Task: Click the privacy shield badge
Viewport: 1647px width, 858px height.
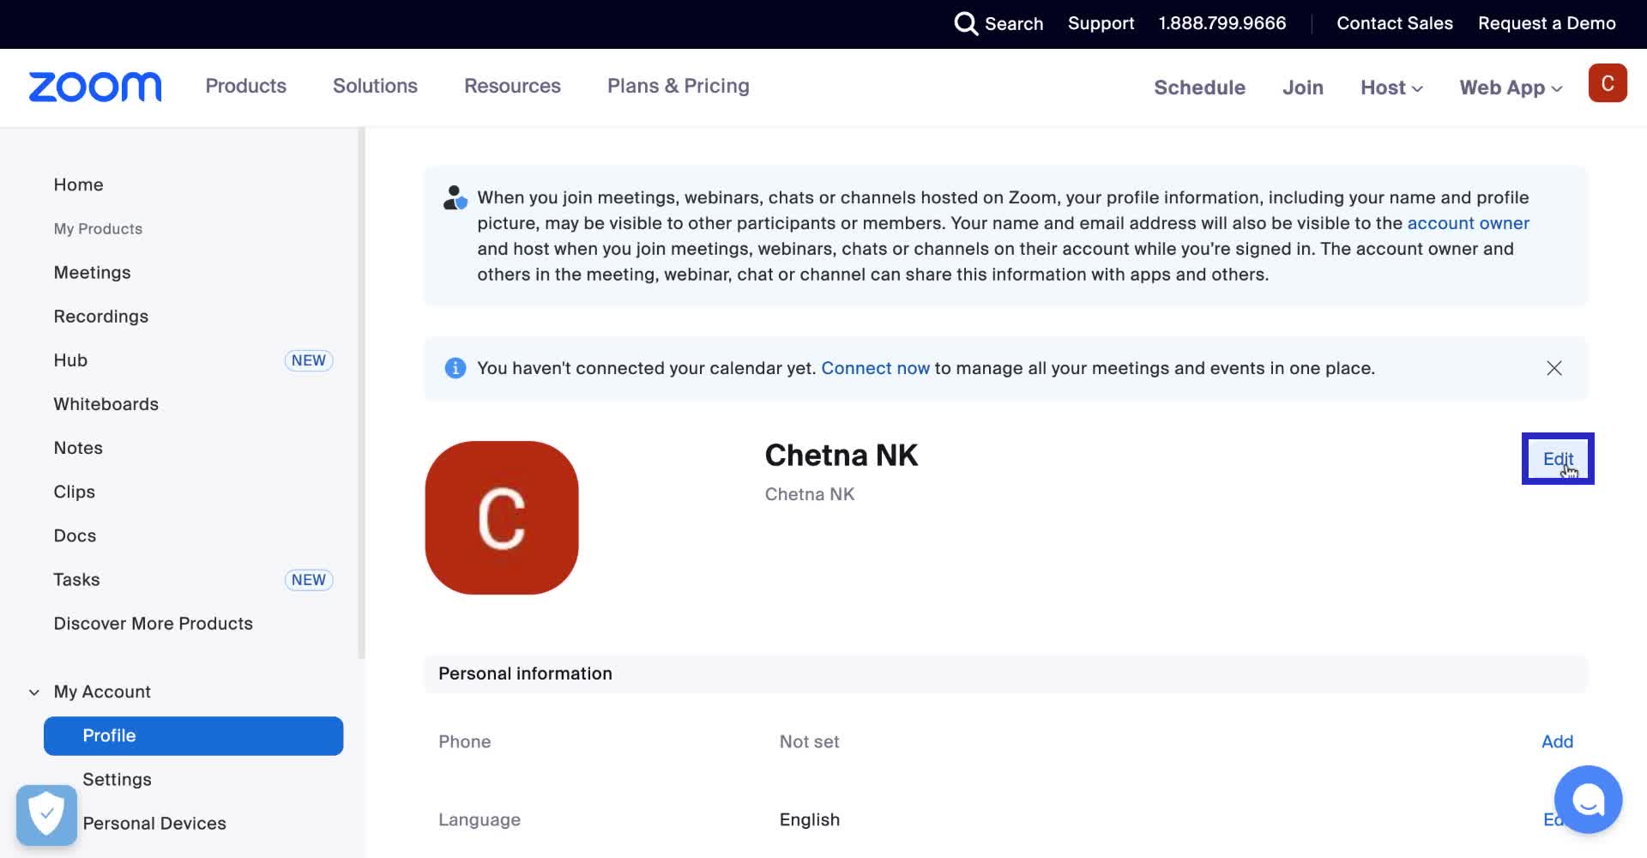Action: tap(46, 814)
